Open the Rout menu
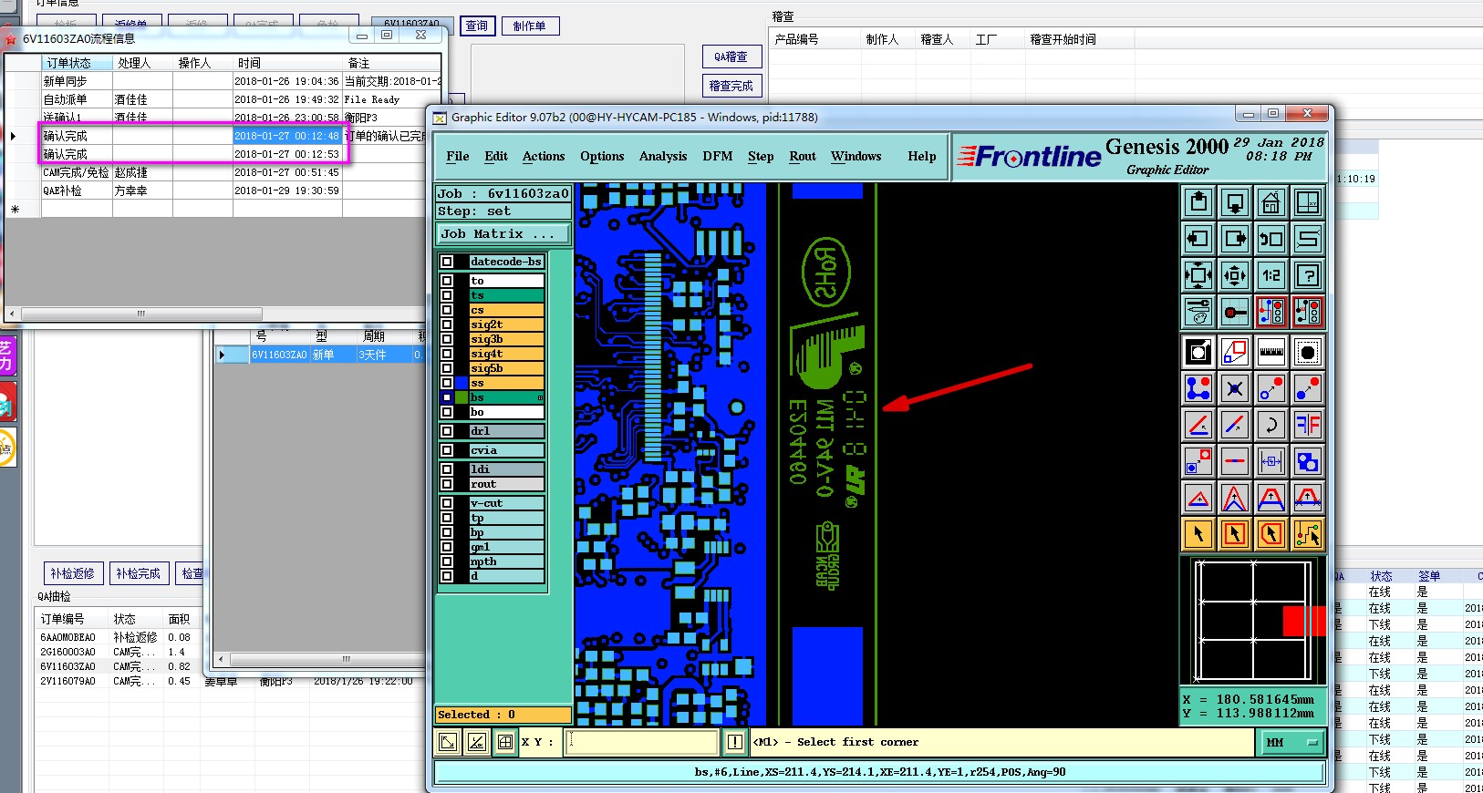The height and width of the screenshot is (793, 1483). 803,157
